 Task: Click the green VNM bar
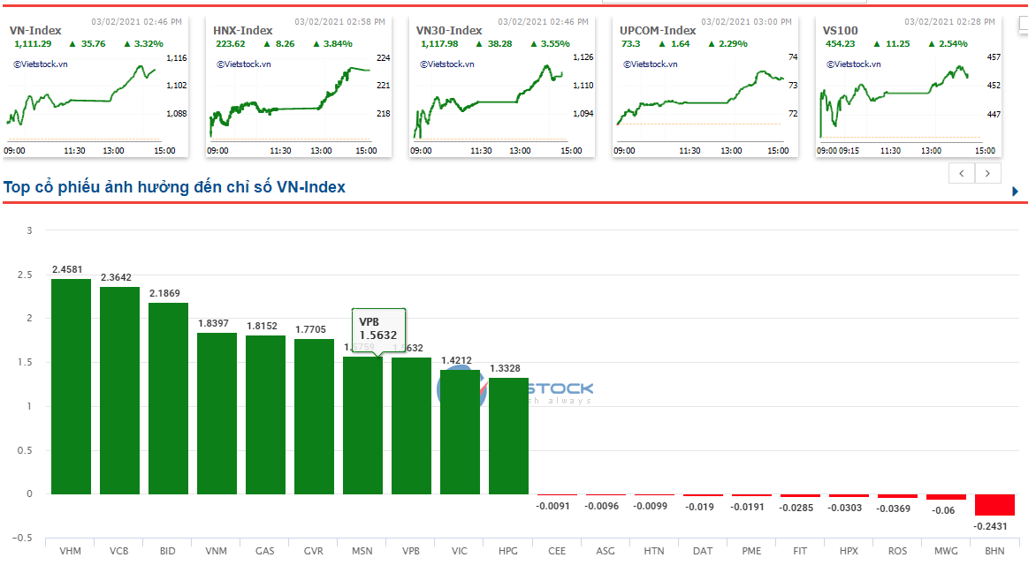(x=217, y=413)
